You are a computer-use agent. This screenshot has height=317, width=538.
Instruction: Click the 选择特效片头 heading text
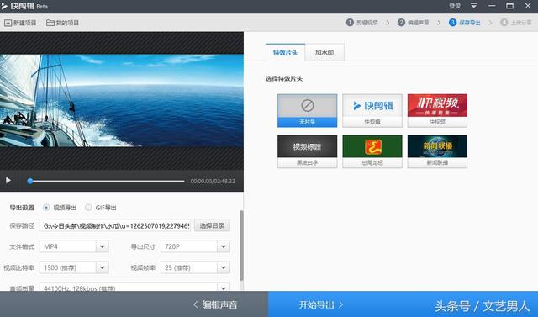(x=284, y=78)
